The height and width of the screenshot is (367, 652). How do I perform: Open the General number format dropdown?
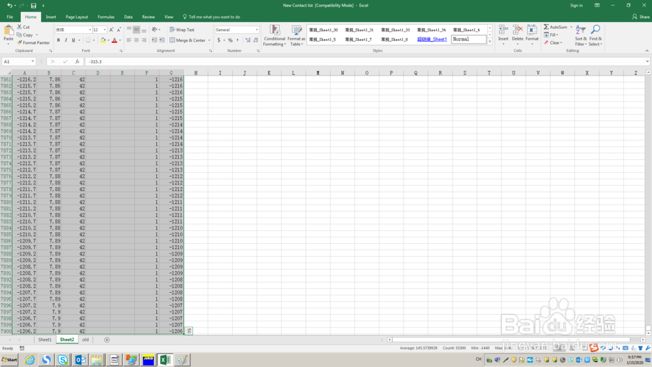(x=256, y=30)
